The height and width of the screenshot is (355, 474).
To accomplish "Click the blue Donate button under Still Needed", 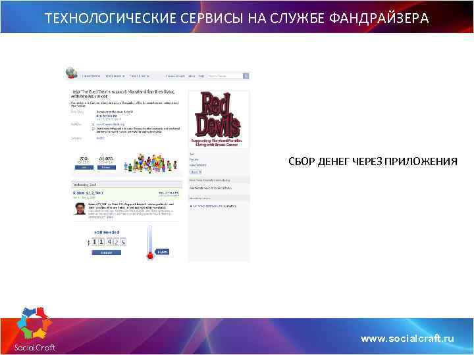I will point(107,252).
